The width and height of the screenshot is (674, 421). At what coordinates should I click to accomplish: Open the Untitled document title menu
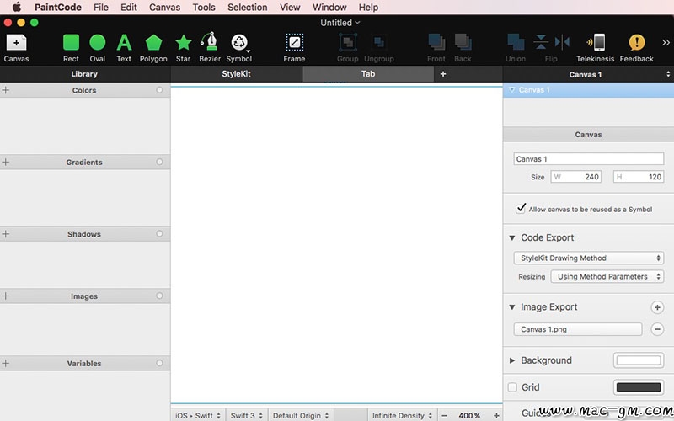point(340,23)
